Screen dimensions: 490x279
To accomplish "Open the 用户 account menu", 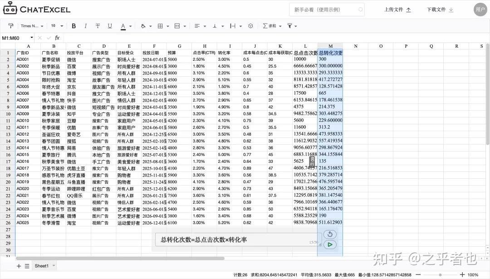I will click(x=481, y=9).
